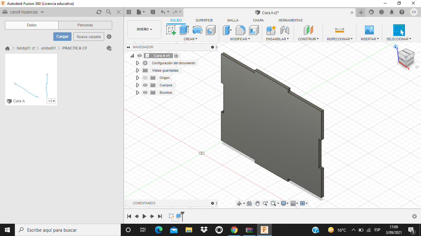Click the Measure tool under Inspeccionar
Image resolution: width=421 pixels, height=236 pixels.
[x=339, y=30]
